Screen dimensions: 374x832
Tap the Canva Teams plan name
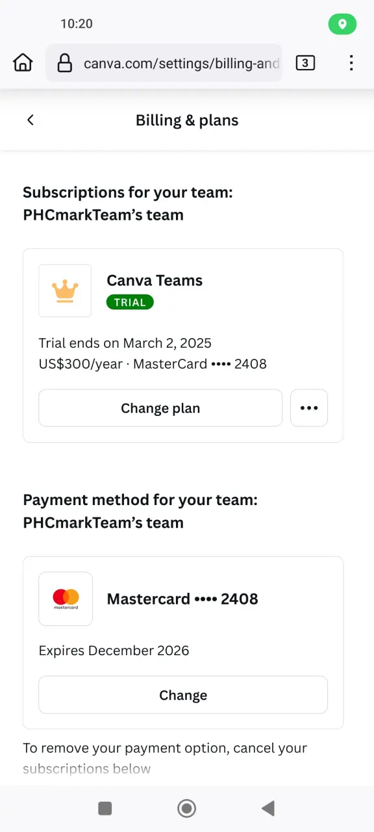pos(155,280)
